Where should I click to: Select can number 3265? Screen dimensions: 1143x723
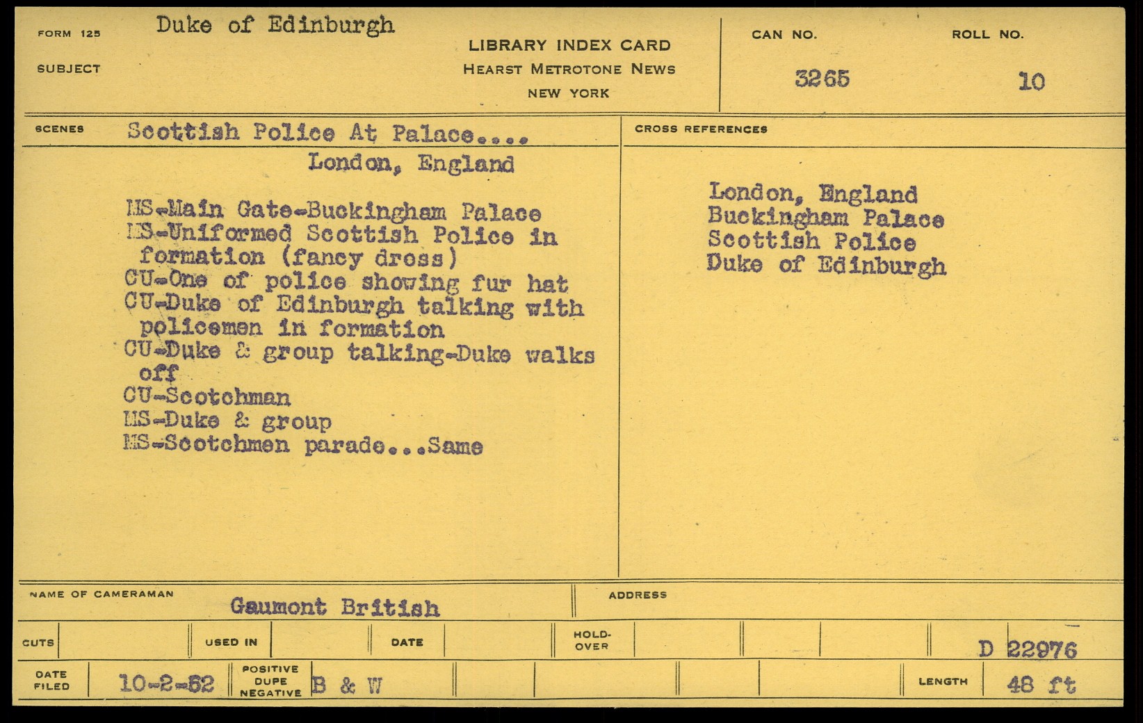coord(822,79)
